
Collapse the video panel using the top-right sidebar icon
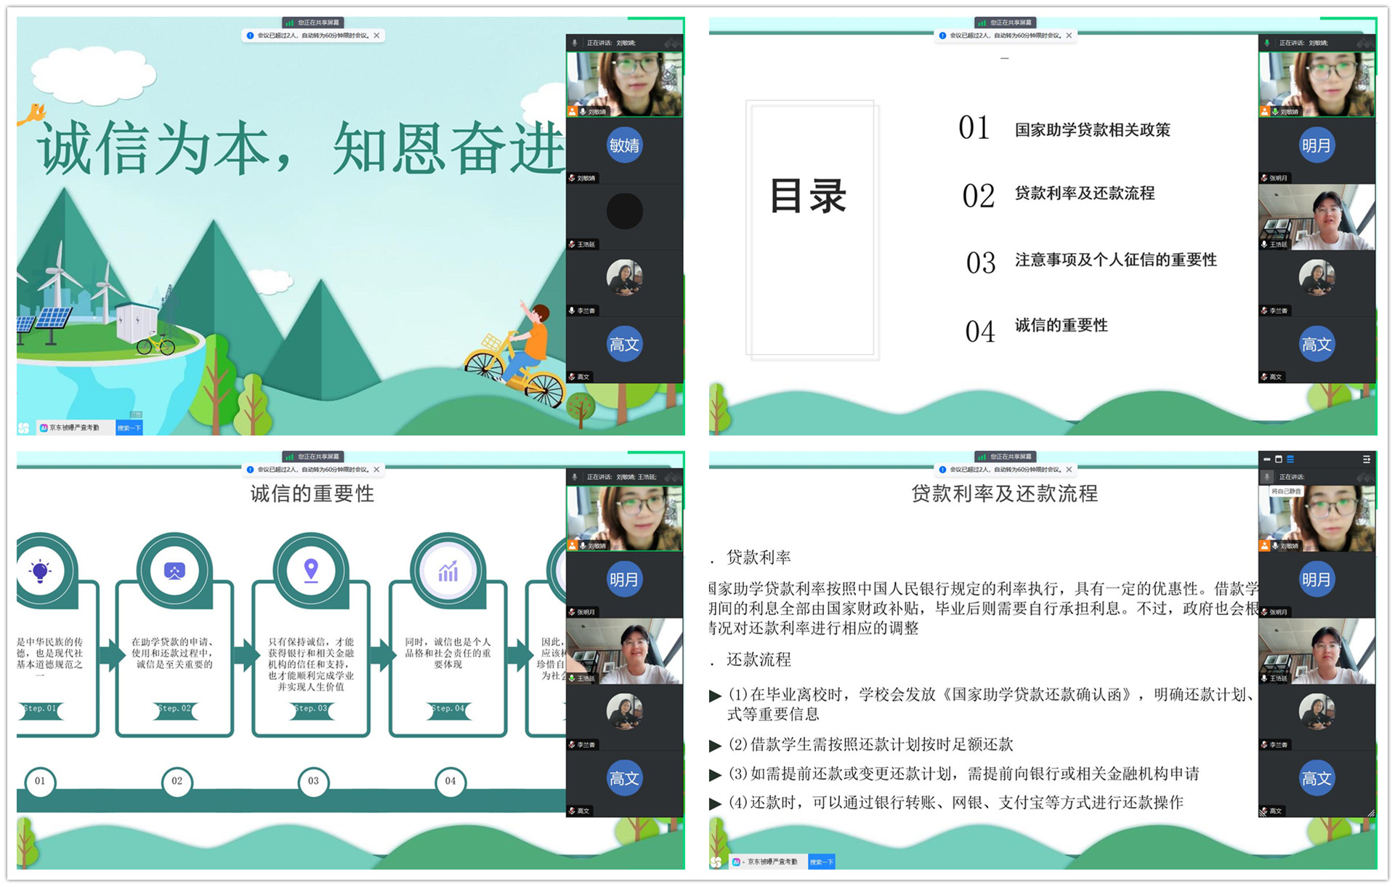coord(1366,459)
